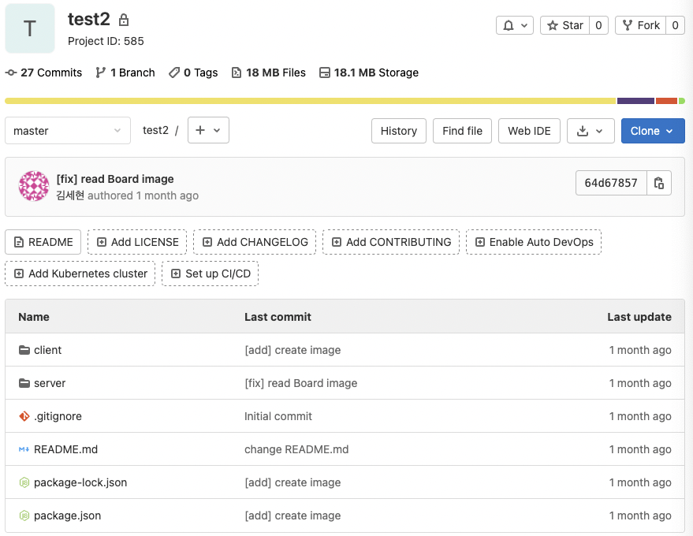
Task: Click the tag icon beside 0 Tags
Action: 174,73
